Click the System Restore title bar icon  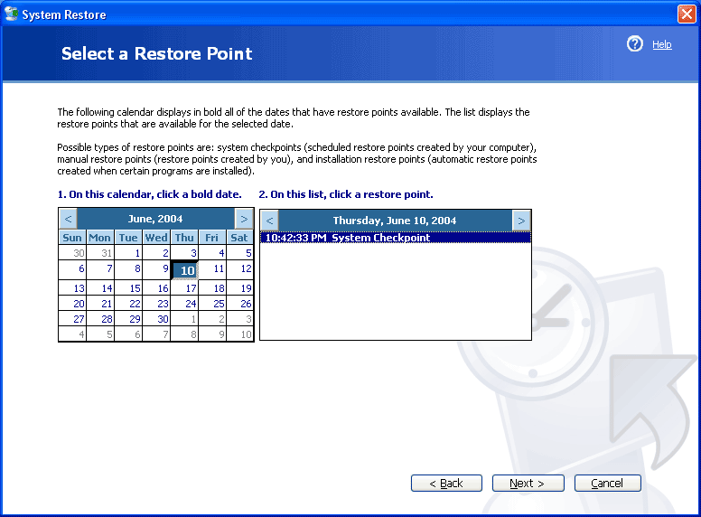(x=11, y=14)
